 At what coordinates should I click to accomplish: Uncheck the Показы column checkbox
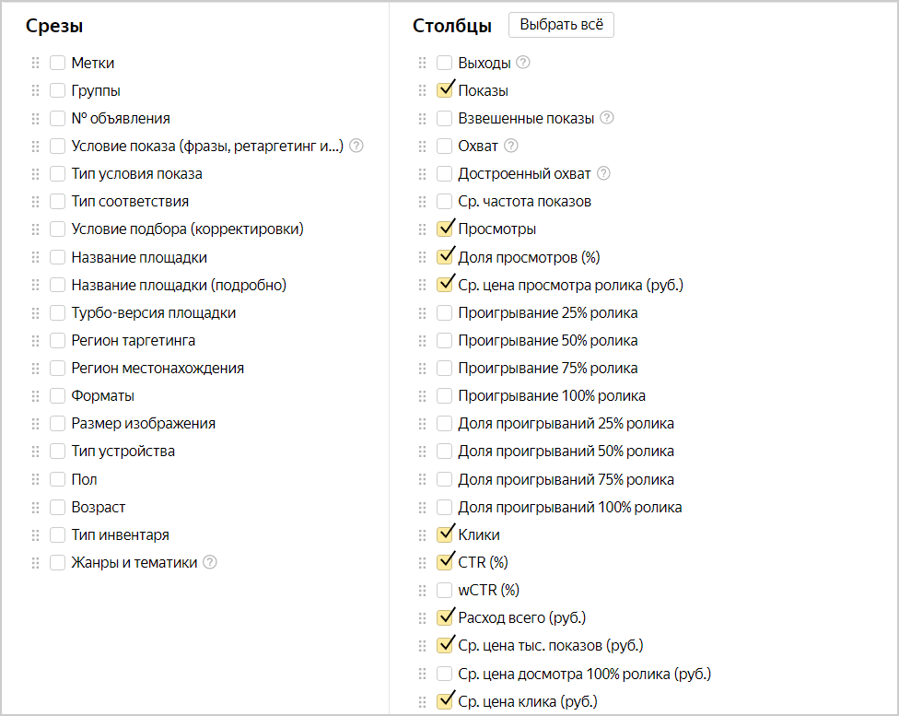click(444, 90)
